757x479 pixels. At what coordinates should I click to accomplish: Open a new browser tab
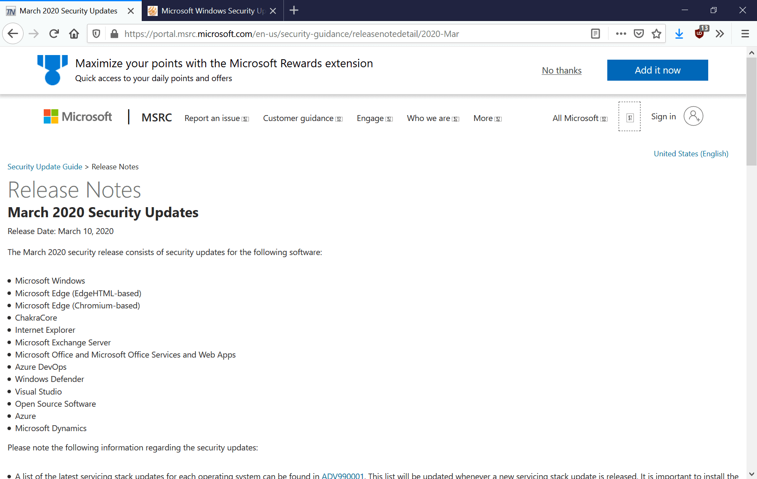tap(294, 11)
